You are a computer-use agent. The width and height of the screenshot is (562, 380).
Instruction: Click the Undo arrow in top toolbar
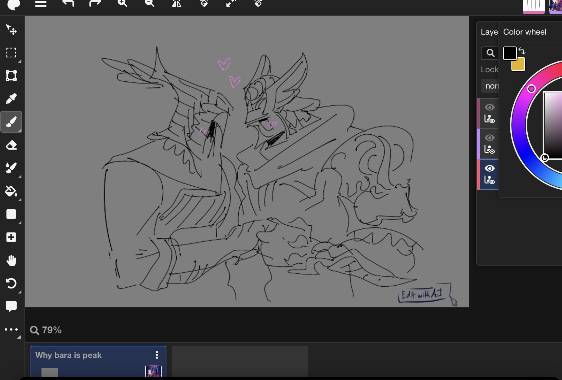68,3
